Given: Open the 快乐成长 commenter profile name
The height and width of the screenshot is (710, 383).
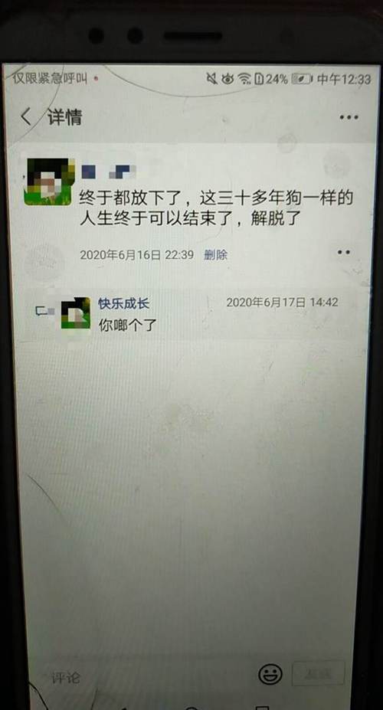Looking at the screenshot, I should pyautogui.click(x=123, y=303).
